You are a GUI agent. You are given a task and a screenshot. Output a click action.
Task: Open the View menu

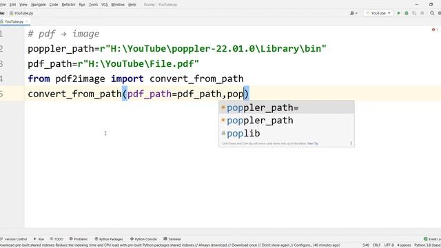pos(23,5)
